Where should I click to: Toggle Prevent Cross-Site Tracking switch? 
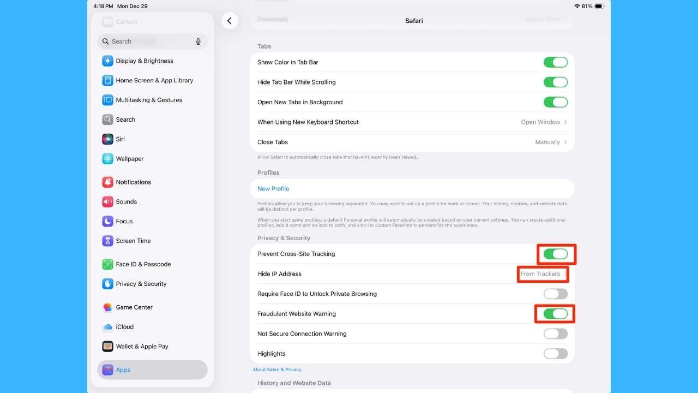[x=556, y=254]
